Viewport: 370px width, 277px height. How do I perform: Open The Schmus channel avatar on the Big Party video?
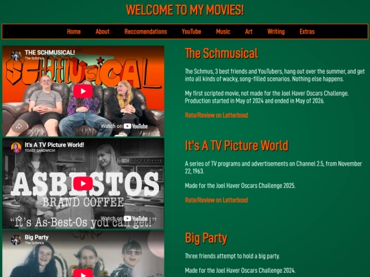coord(16,240)
